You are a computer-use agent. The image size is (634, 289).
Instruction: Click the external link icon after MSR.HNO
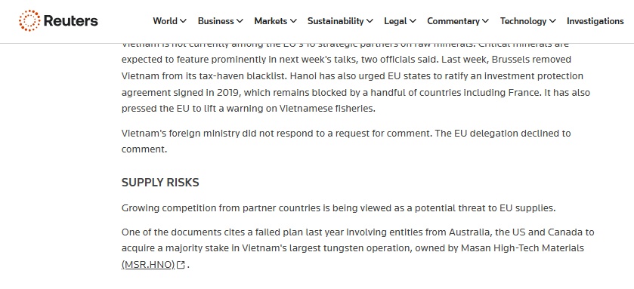tap(181, 265)
